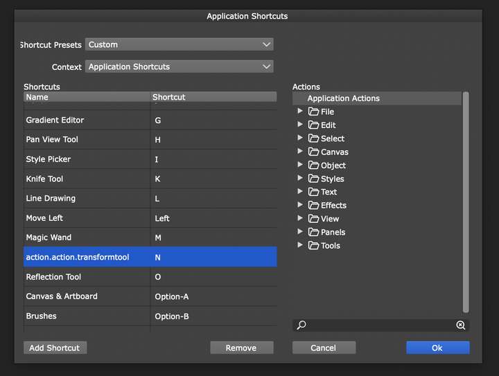Screen dimensions: 499x376
Task: Click the Application Actions header
Action: pyautogui.click(x=377, y=98)
